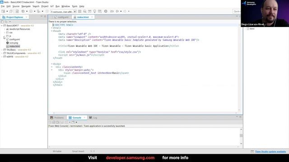This screenshot has width=289, height=162.
Task: Open the IoT menu
Action: coord(52,6)
